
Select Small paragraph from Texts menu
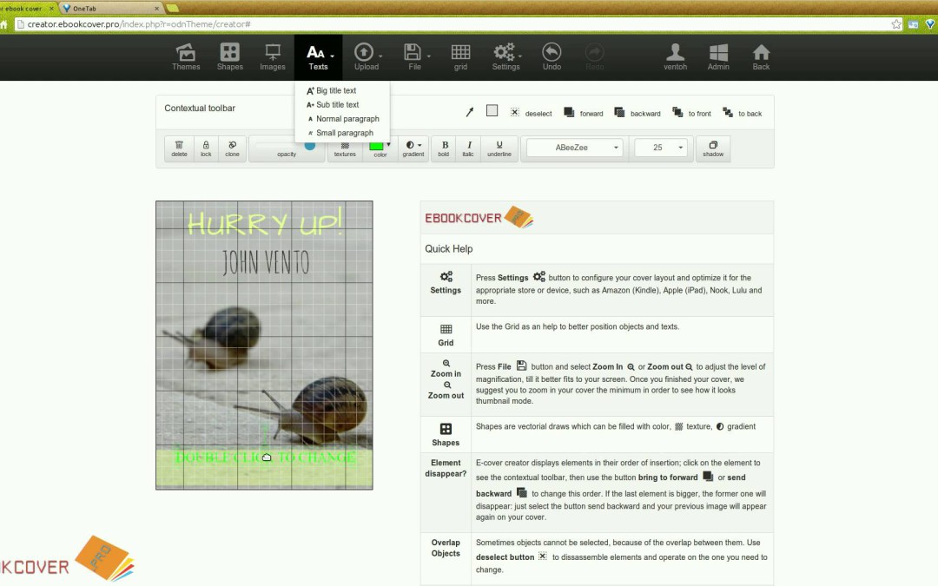pos(344,133)
